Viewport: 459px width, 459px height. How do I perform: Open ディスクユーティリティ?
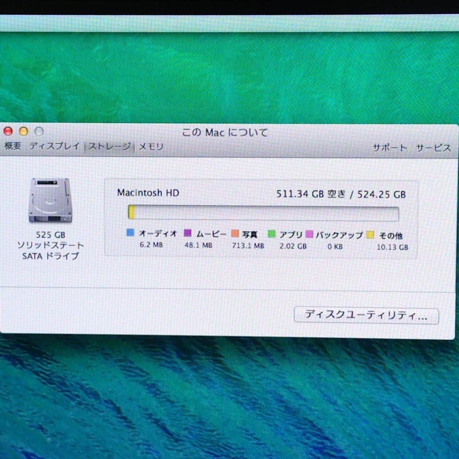[367, 315]
